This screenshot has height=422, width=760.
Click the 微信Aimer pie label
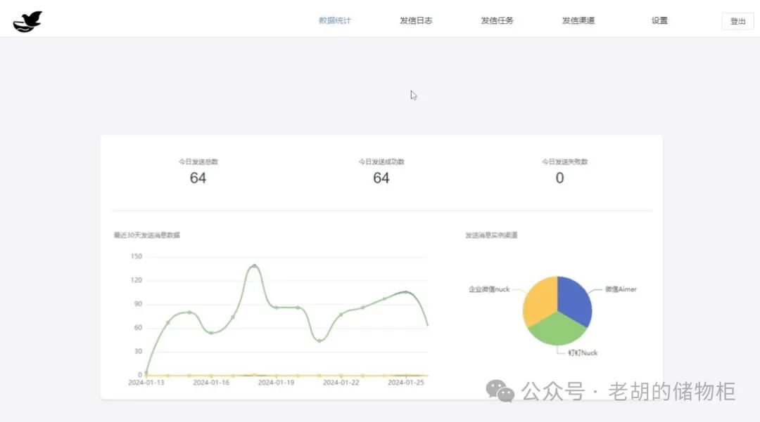621,289
